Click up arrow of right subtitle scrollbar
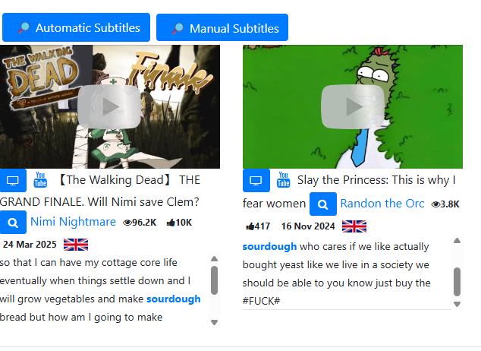481x351 pixels. [x=457, y=240]
